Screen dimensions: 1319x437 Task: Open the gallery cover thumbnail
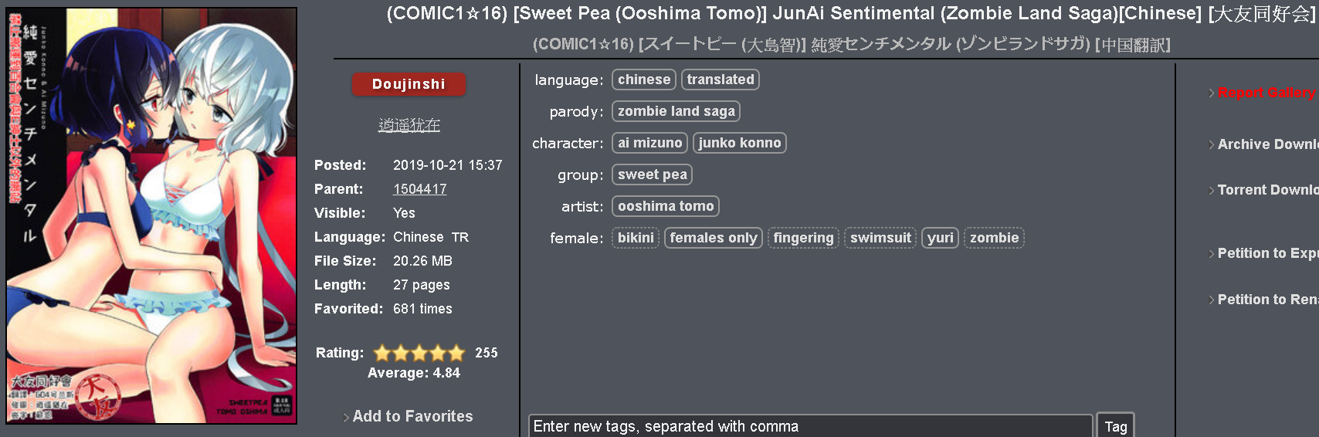pyautogui.click(x=151, y=215)
